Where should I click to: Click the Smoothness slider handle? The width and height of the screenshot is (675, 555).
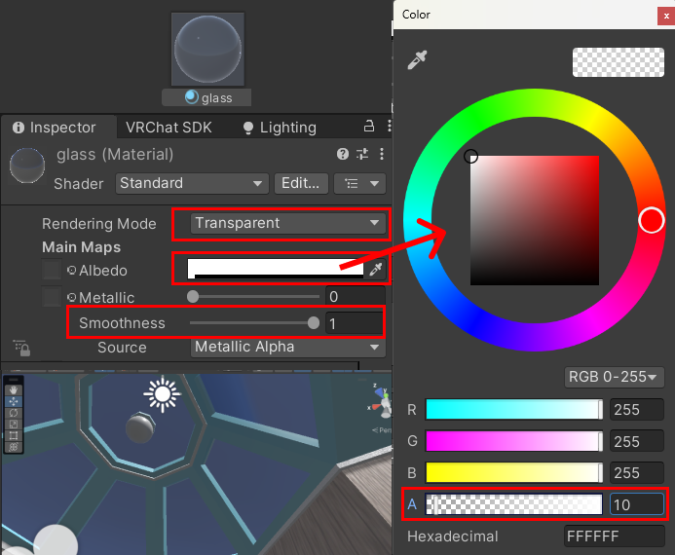314,323
